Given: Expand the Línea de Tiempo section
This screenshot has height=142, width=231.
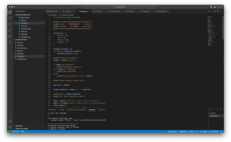Looking at the screenshot, I should point(29,129).
